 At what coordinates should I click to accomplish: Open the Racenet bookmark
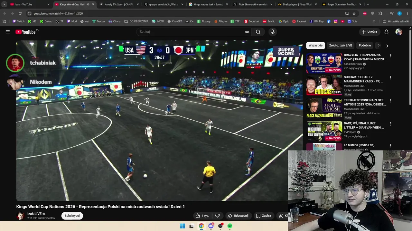point(299,21)
